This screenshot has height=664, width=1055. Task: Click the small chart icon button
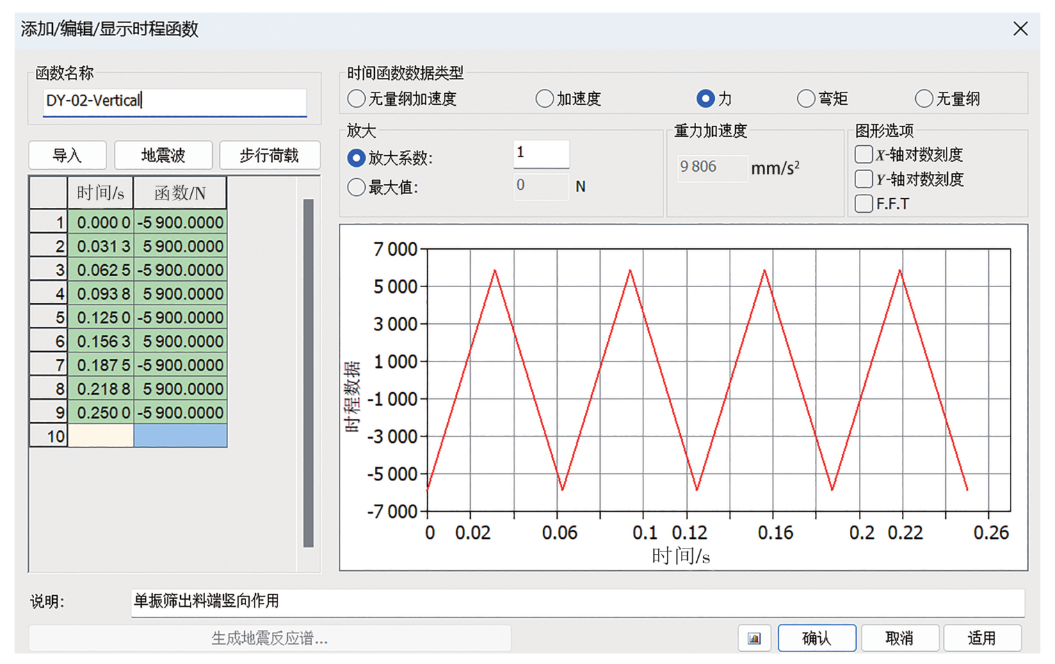[x=754, y=638]
